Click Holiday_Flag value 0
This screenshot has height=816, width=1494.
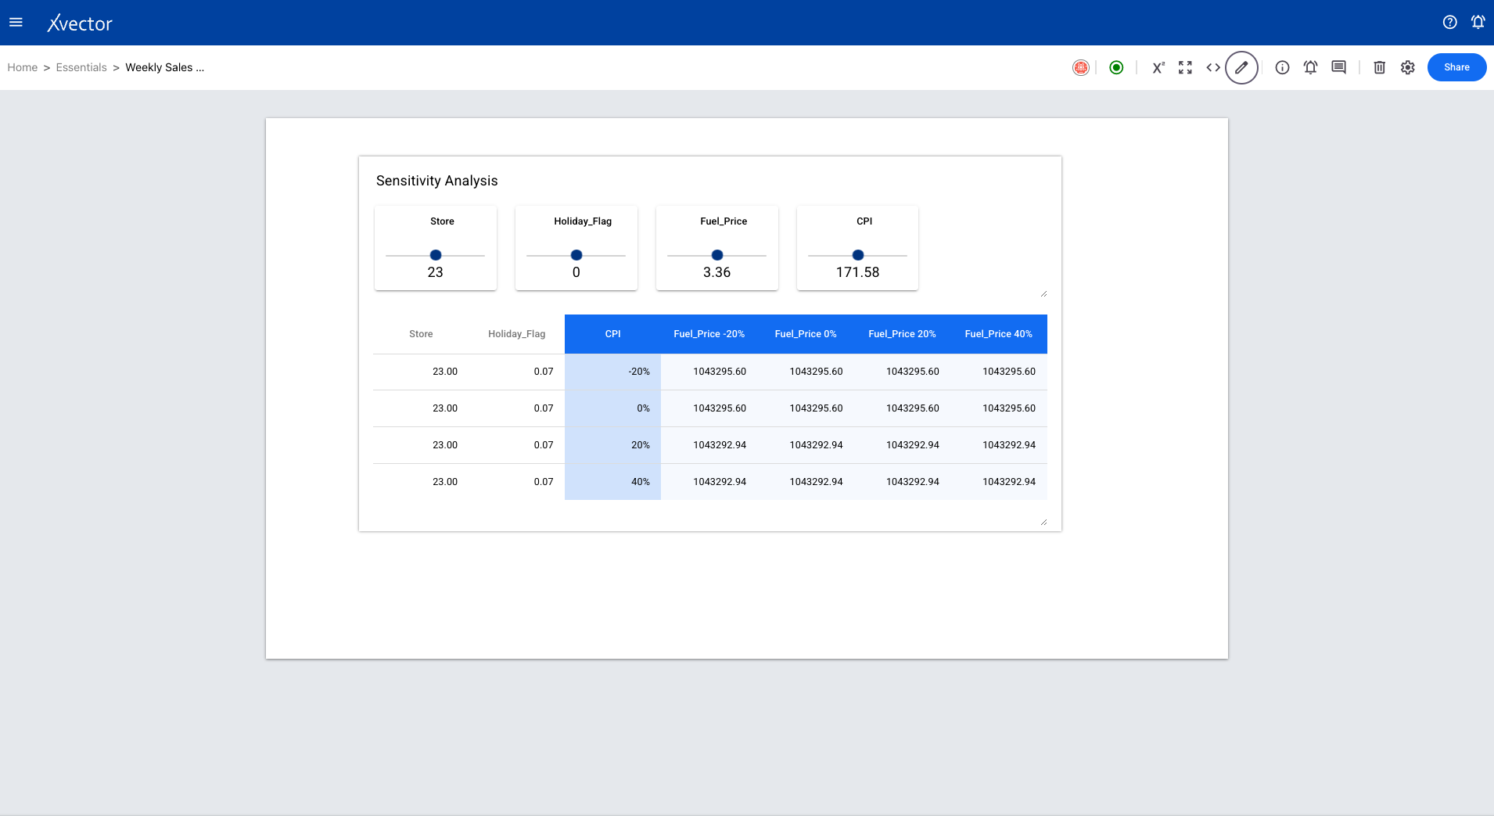pyautogui.click(x=576, y=272)
